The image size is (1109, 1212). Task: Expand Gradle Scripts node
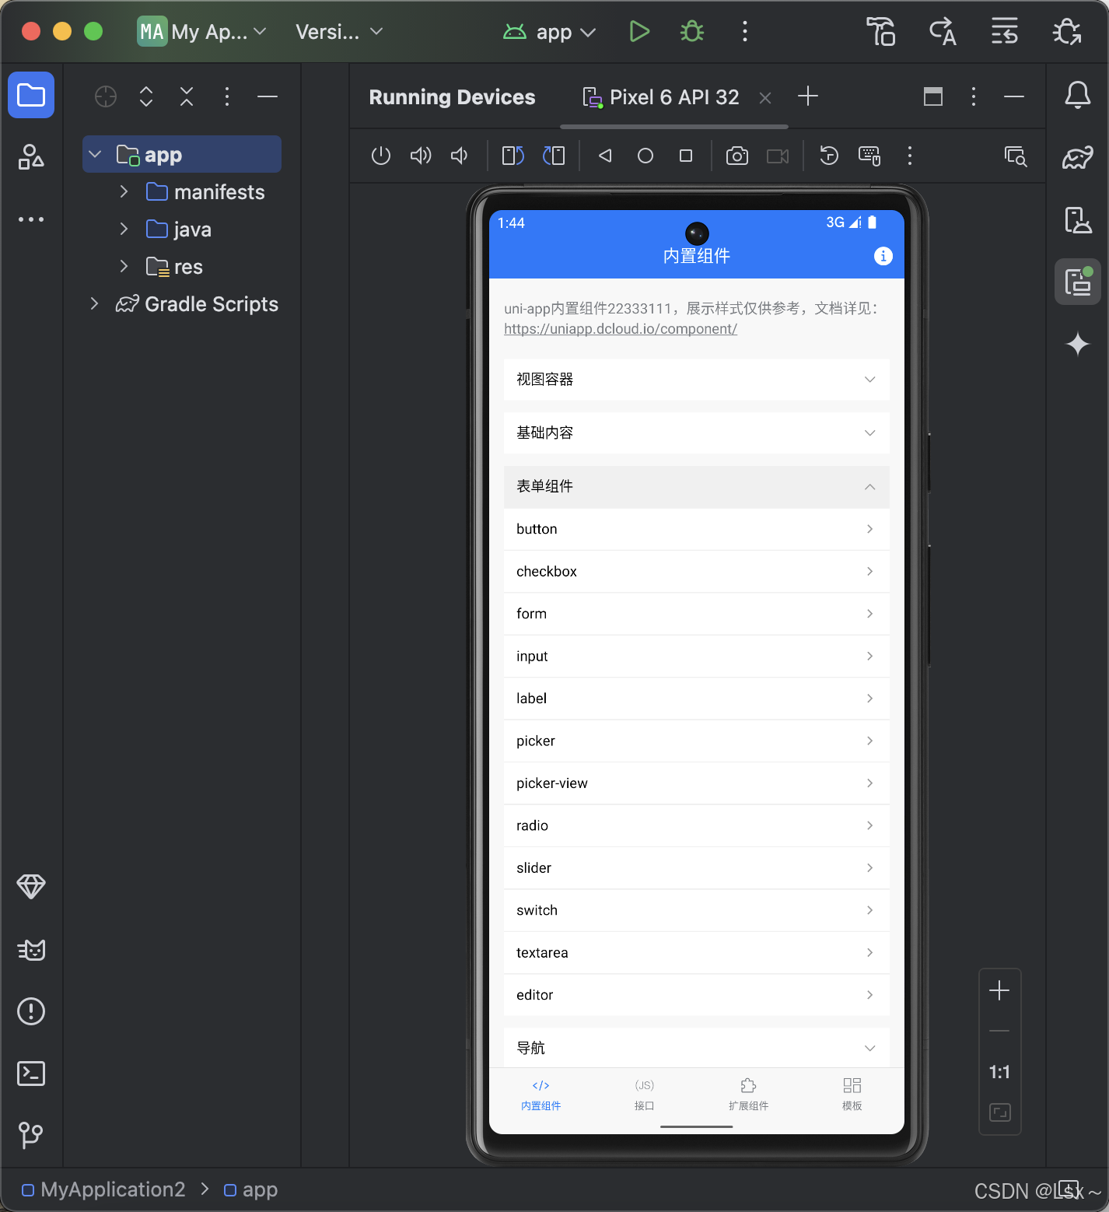point(94,303)
